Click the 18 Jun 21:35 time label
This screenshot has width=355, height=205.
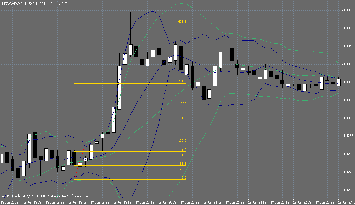click(x=235, y=202)
